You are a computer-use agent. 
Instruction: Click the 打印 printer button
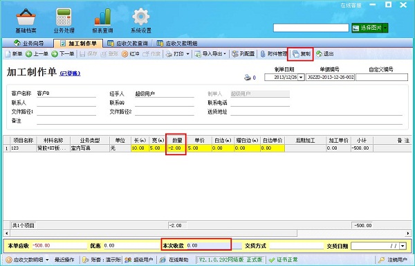175,54
